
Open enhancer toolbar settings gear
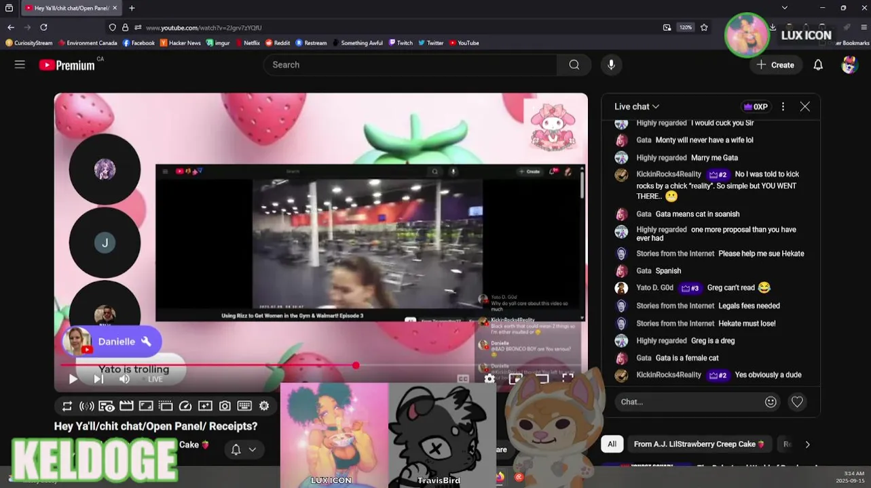[x=264, y=406]
